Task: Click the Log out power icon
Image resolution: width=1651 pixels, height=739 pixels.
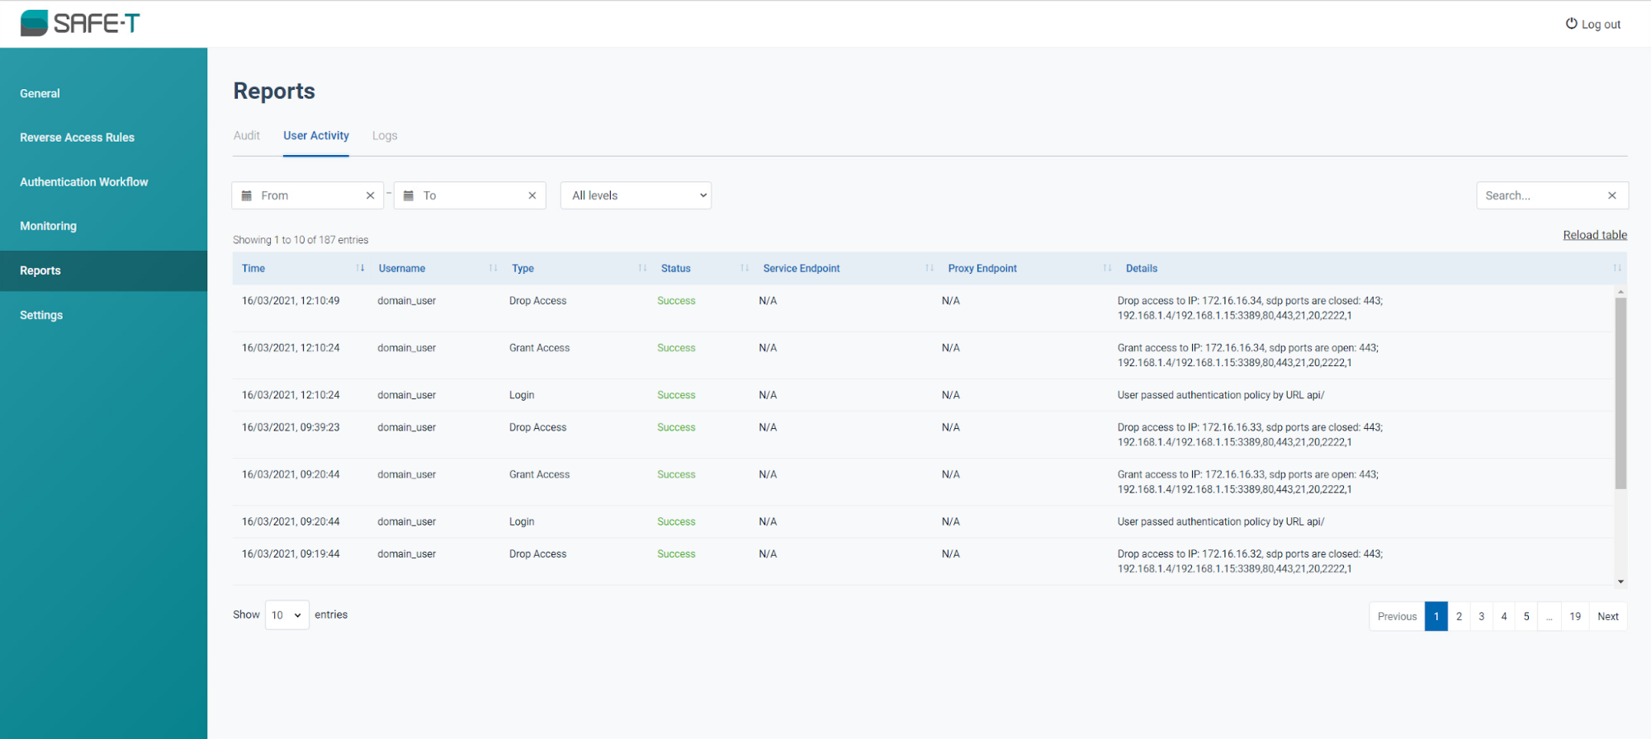Action: click(1571, 24)
